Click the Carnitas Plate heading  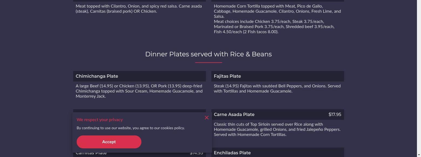click(91, 153)
